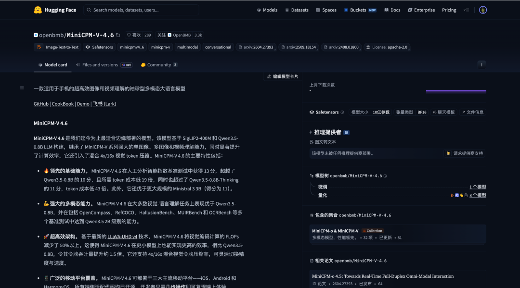Click the Hugging Face logo
520x288 pixels.
coord(55,10)
